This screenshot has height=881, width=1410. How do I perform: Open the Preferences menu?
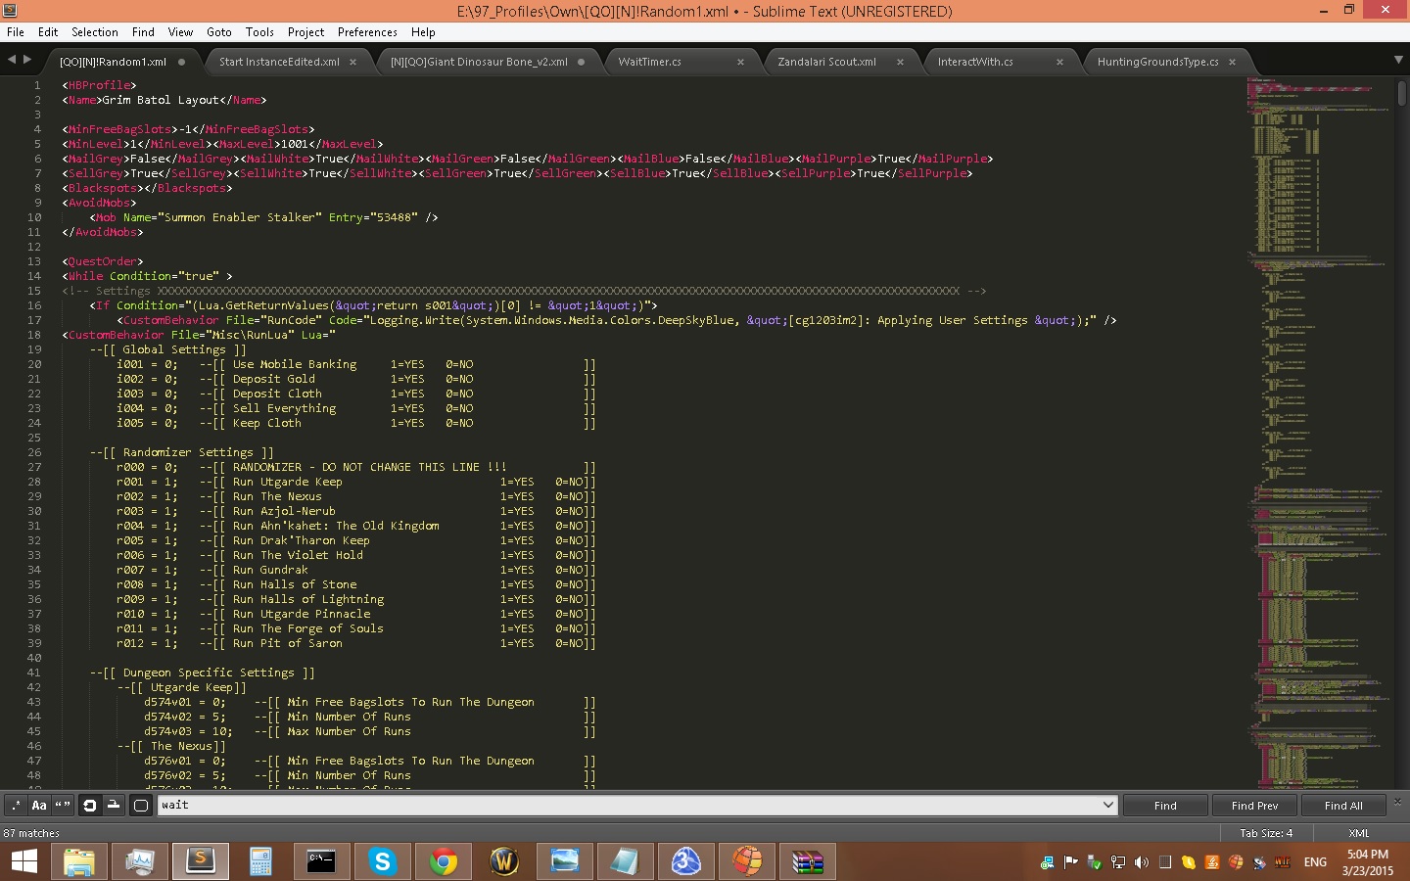click(367, 31)
